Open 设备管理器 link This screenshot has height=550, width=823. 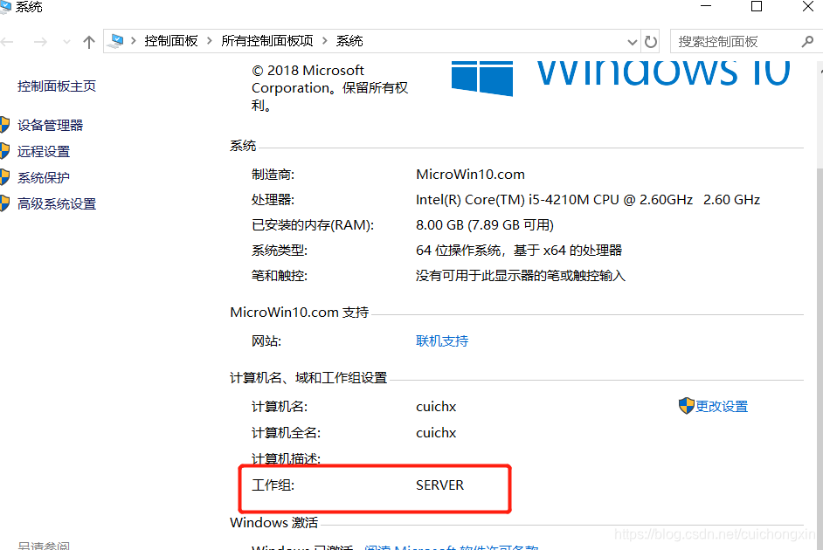(51, 126)
